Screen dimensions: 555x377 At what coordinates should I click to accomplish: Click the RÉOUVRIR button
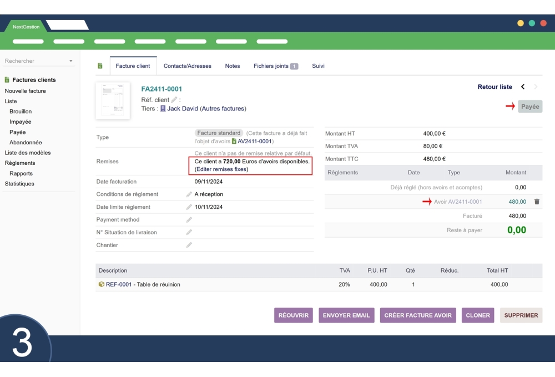tap(293, 315)
